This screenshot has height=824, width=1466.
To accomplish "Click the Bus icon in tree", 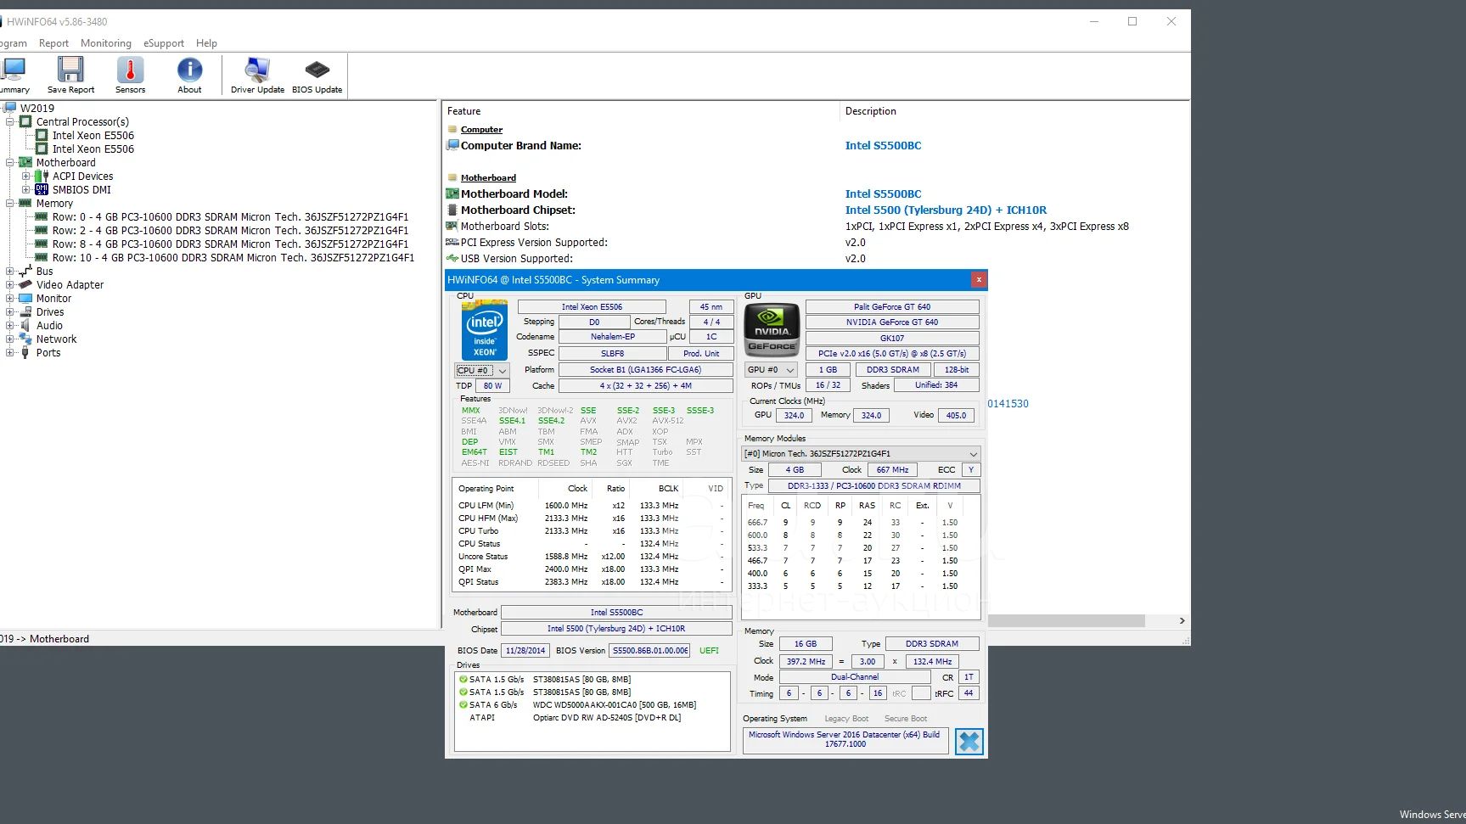I will click(25, 271).
